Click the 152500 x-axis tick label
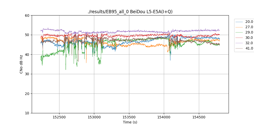 pos(59,117)
